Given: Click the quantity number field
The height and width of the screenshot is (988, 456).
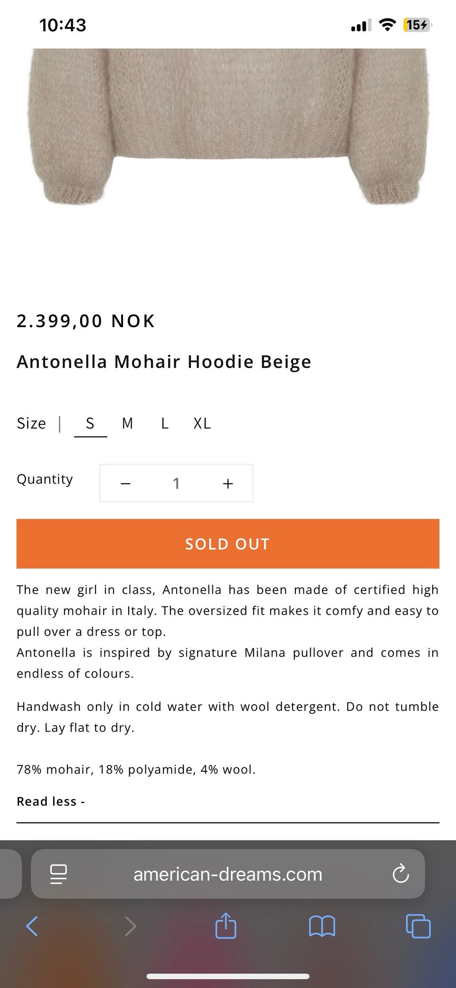Looking at the screenshot, I should click(x=176, y=484).
